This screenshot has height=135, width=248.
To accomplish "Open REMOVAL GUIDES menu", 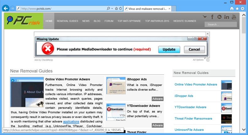I will click(x=67, y=21).
